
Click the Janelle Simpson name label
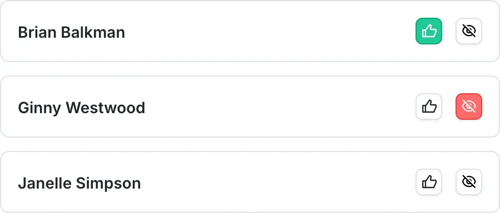click(79, 184)
